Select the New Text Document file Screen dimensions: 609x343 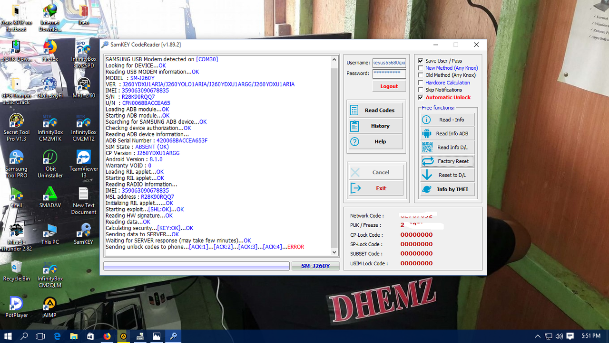point(83,201)
